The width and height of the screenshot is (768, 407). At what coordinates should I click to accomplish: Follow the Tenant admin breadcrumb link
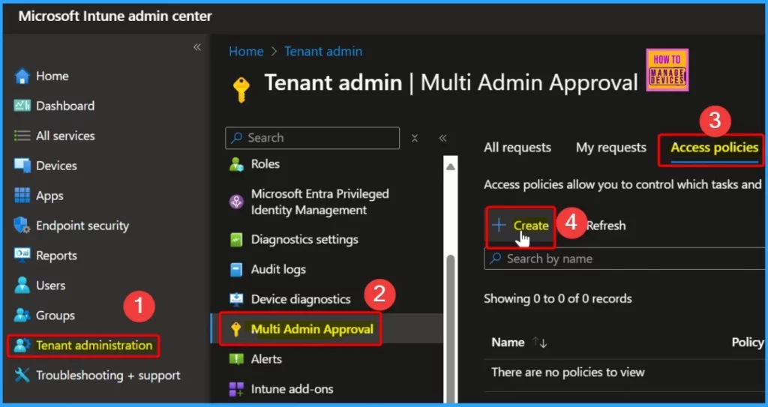pos(323,52)
